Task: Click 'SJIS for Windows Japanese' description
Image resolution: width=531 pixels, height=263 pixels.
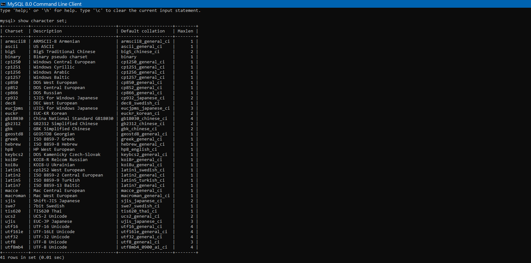Action: (x=66, y=98)
